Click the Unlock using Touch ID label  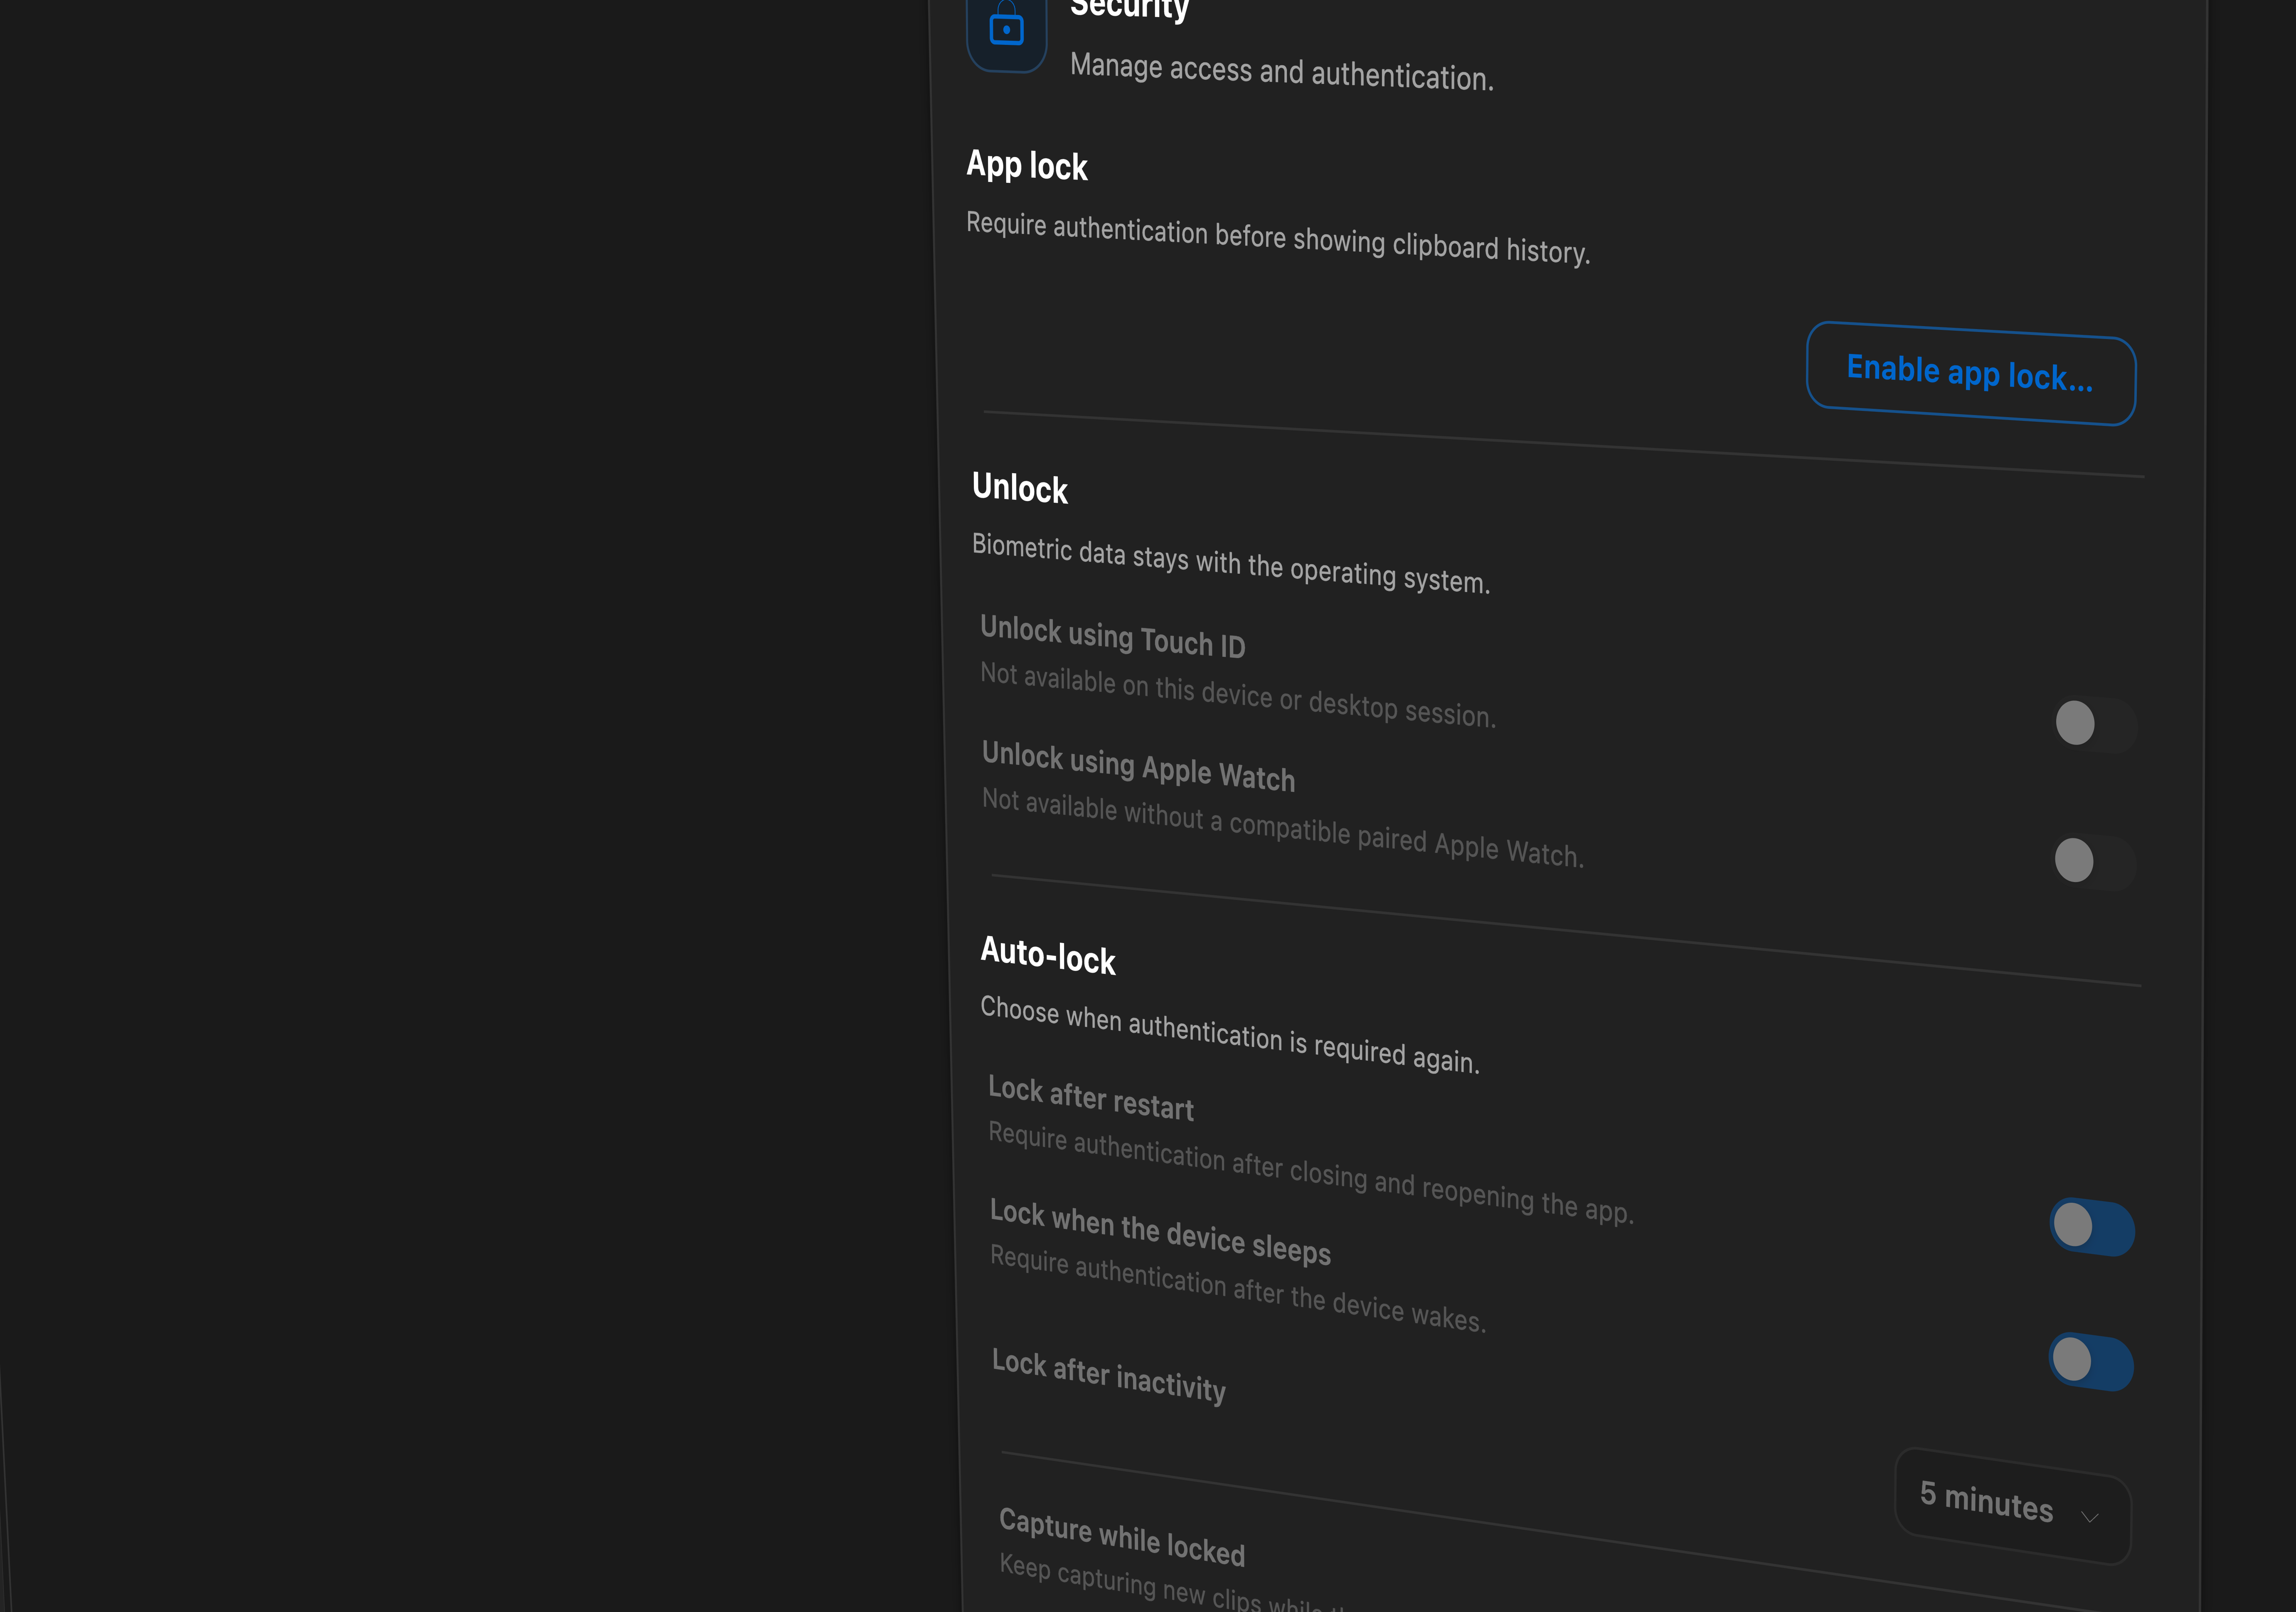pyautogui.click(x=1113, y=636)
